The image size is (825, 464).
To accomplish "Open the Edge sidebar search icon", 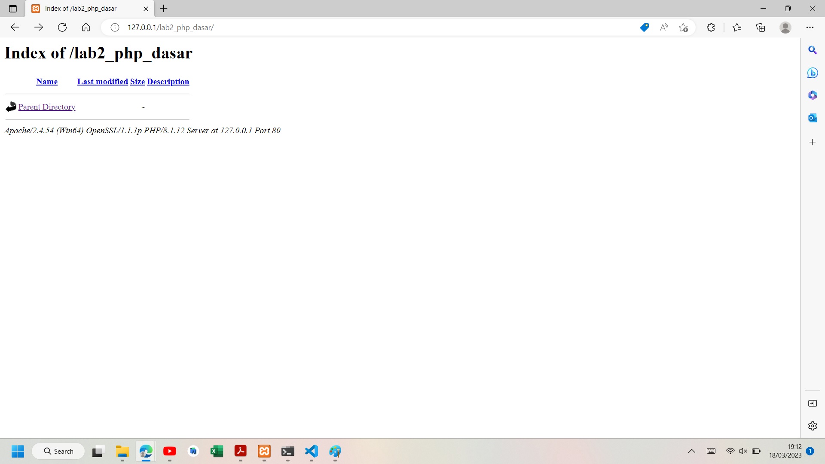I will coord(813,50).
